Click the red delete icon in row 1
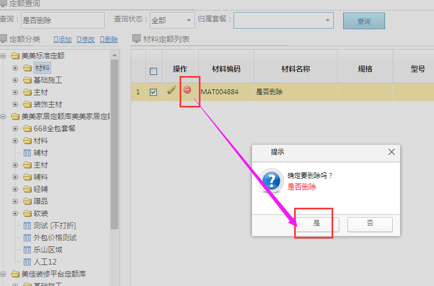434x286 pixels. tap(187, 90)
